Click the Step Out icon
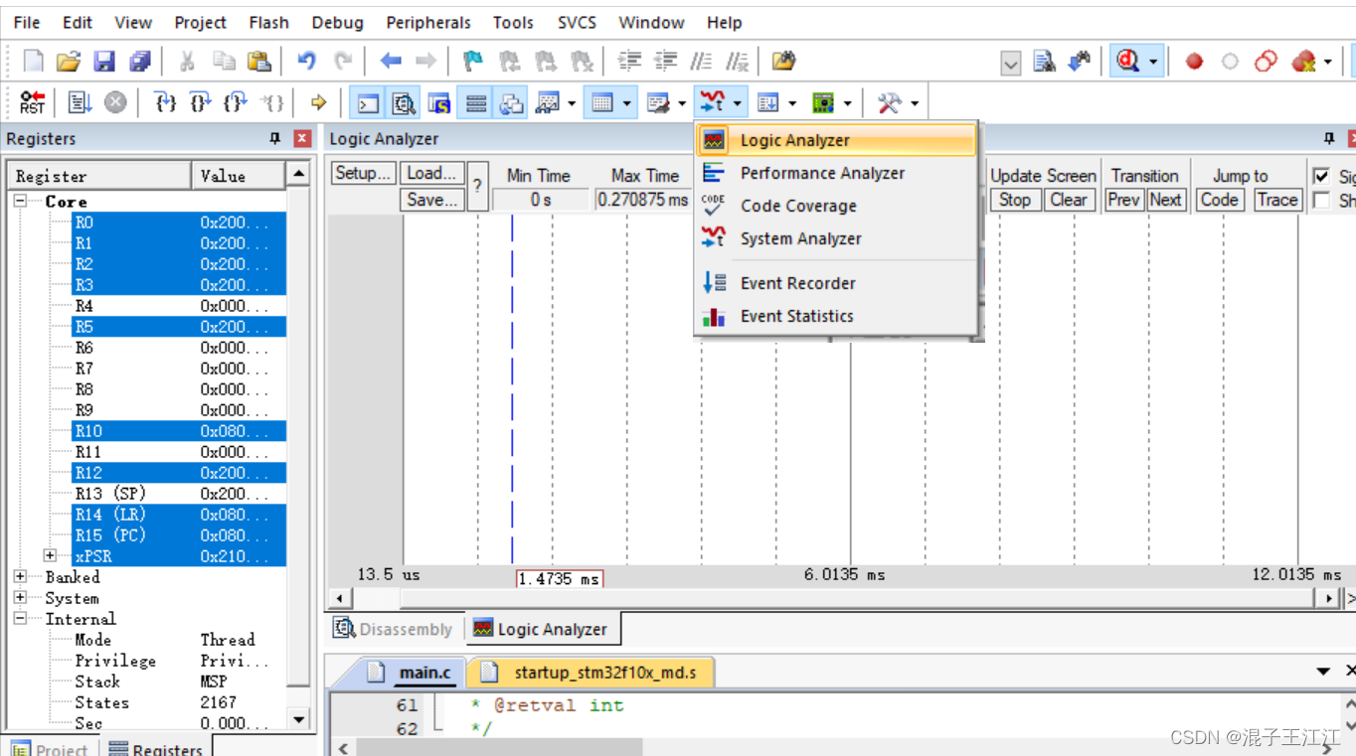The height and width of the screenshot is (756, 1356). pyautogui.click(x=236, y=102)
